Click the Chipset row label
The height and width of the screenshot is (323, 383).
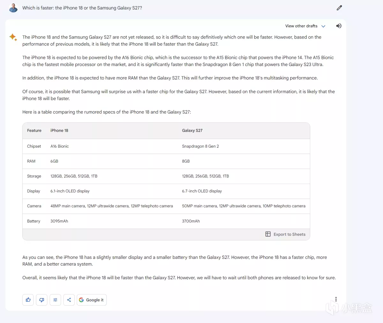(34, 146)
